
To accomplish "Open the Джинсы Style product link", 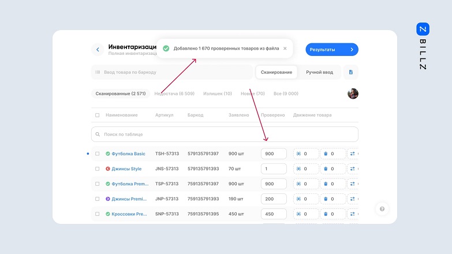I will point(126,169).
